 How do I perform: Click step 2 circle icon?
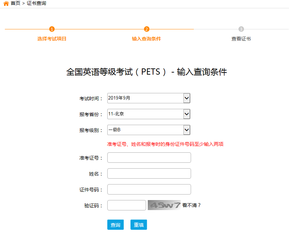pyautogui.click(x=146, y=29)
